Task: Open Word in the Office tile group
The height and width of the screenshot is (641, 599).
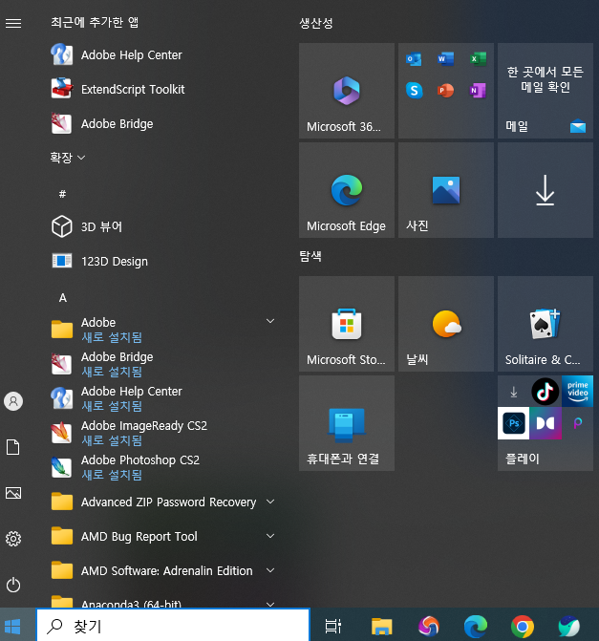Action: point(446,59)
